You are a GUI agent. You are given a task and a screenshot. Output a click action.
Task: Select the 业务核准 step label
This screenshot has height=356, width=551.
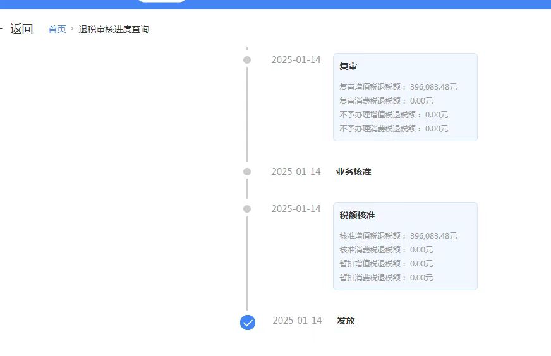click(x=353, y=172)
